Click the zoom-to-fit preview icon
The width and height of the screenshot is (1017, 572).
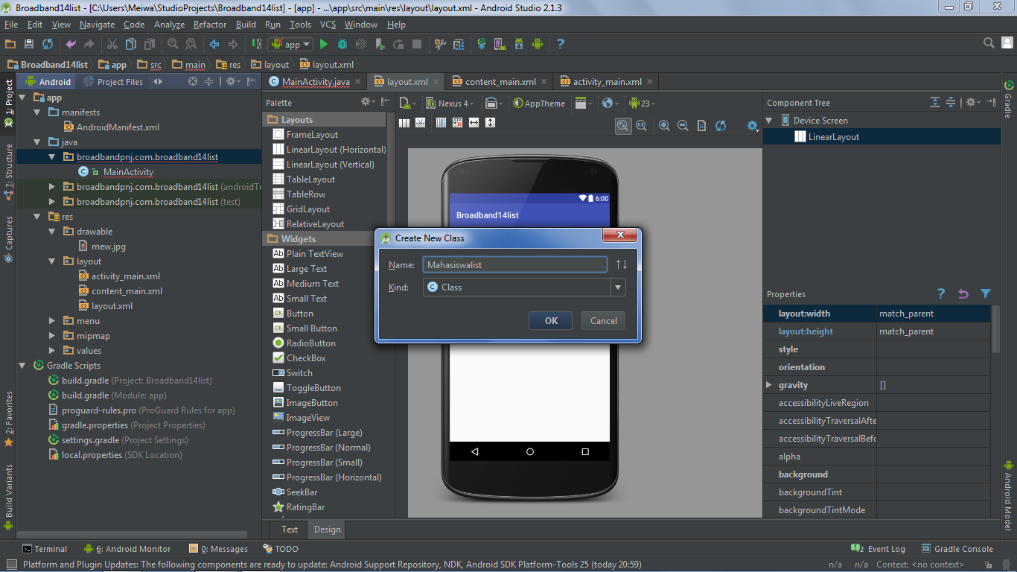coord(623,126)
